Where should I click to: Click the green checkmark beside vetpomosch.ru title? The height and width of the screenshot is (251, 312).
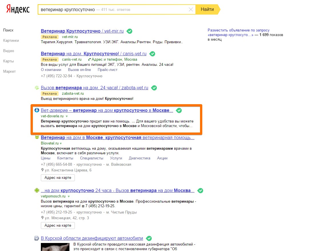[x=200, y=191]
